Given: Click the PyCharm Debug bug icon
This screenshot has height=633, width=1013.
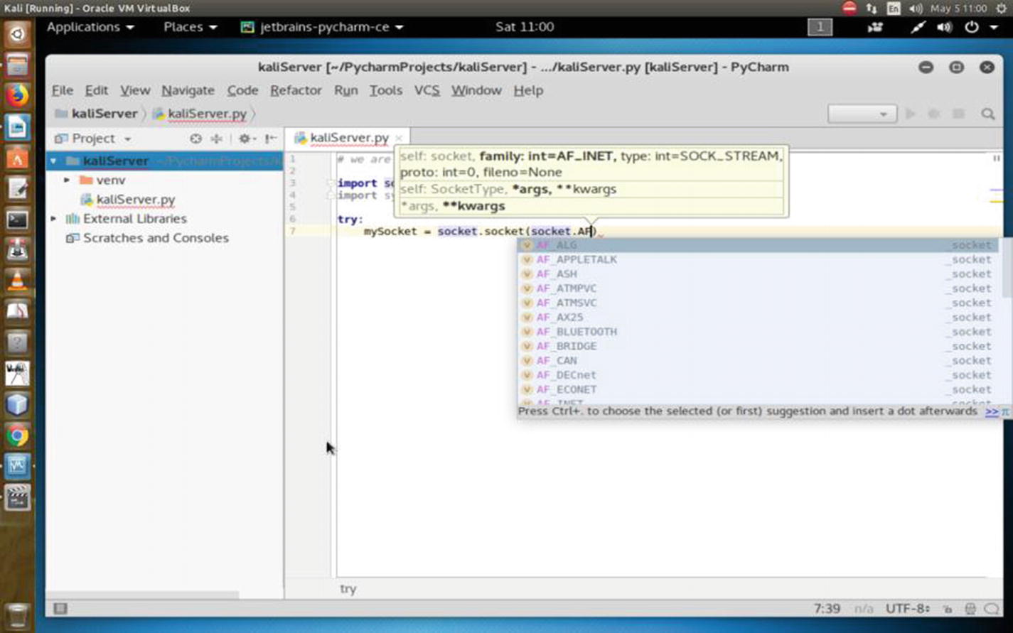Looking at the screenshot, I should click(934, 114).
